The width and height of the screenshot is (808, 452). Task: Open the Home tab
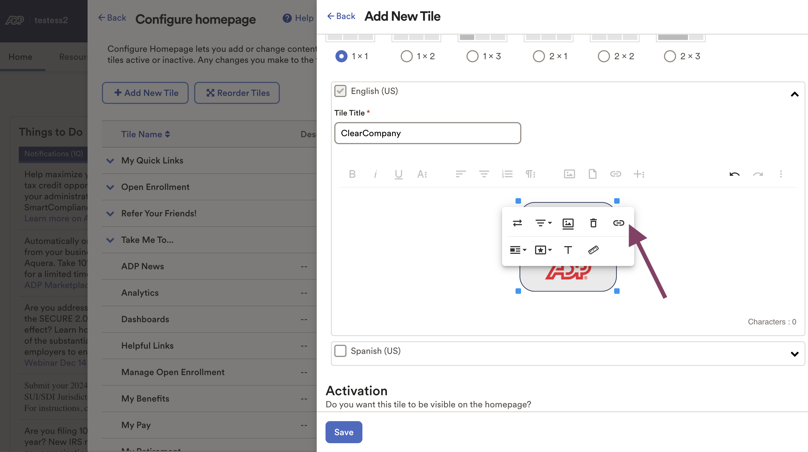(20, 57)
